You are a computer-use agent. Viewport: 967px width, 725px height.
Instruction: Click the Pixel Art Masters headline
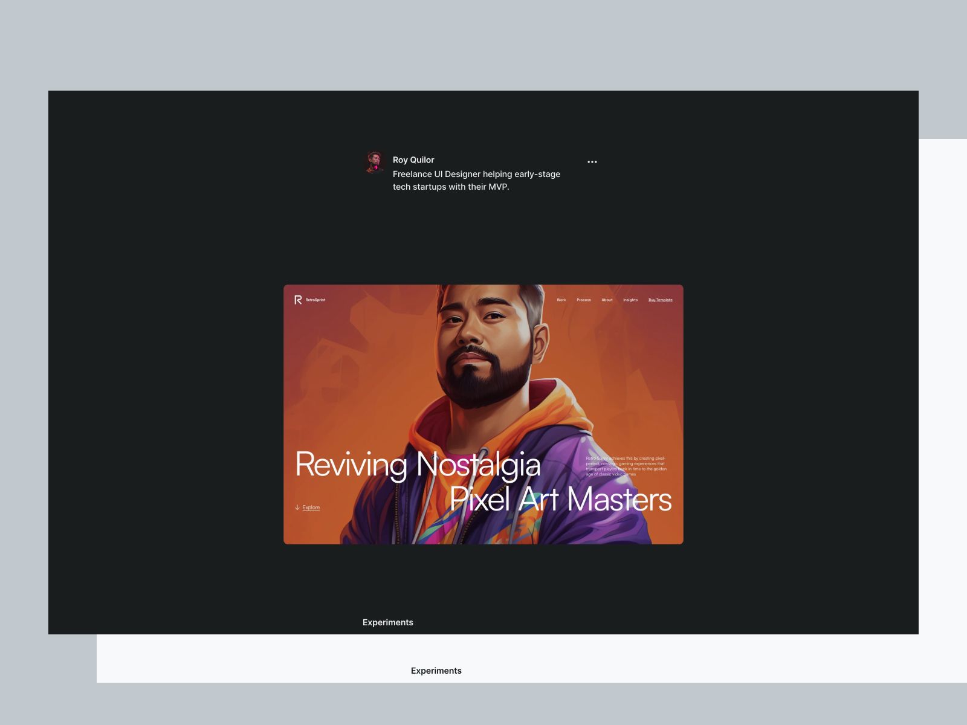click(x=560, y=500)
